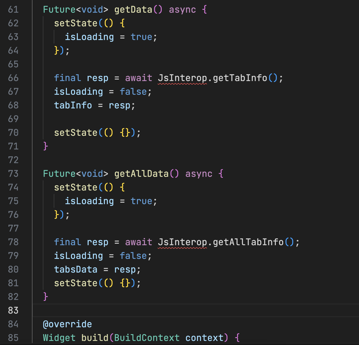Click the getAllData method name
Screen dimensions: 359x345
pyautogui.click(x=141, y=174)
